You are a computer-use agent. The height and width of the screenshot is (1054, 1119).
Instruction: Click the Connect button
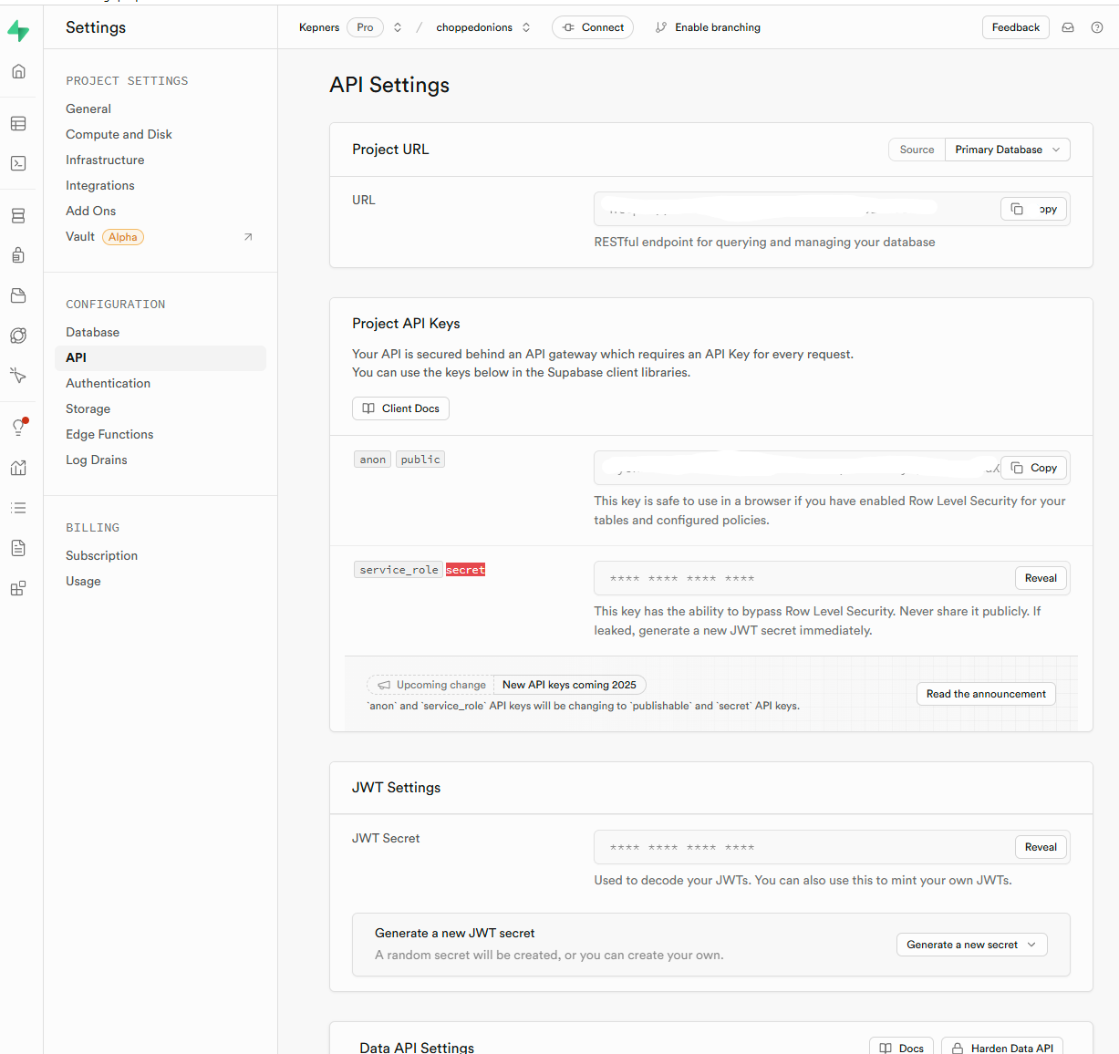pyautogui.click(x=593, y=27)
